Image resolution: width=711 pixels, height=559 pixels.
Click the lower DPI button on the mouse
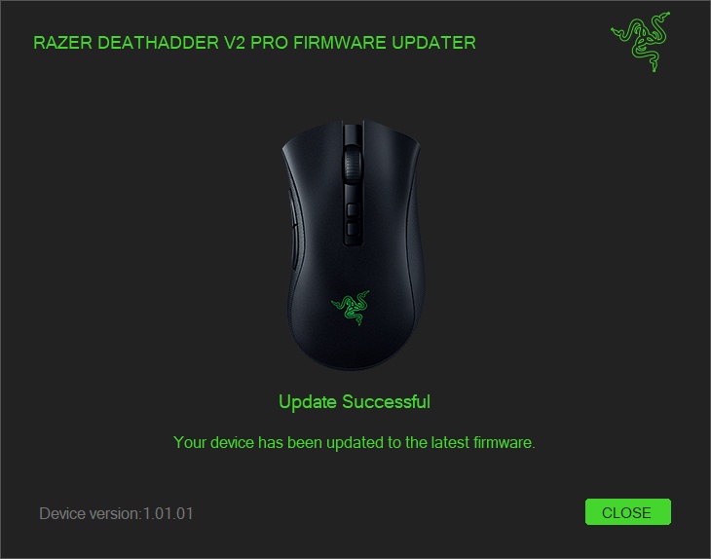(x=353, y=227)
